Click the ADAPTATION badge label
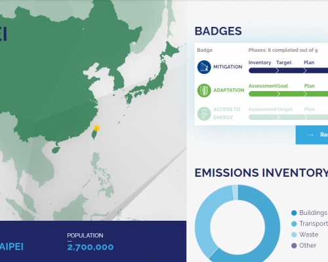Viewport: 328px width, 262px height. (x=229, y=90)
